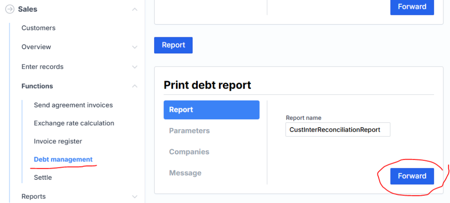Open the Invoice register function

(x=58, y=141)
